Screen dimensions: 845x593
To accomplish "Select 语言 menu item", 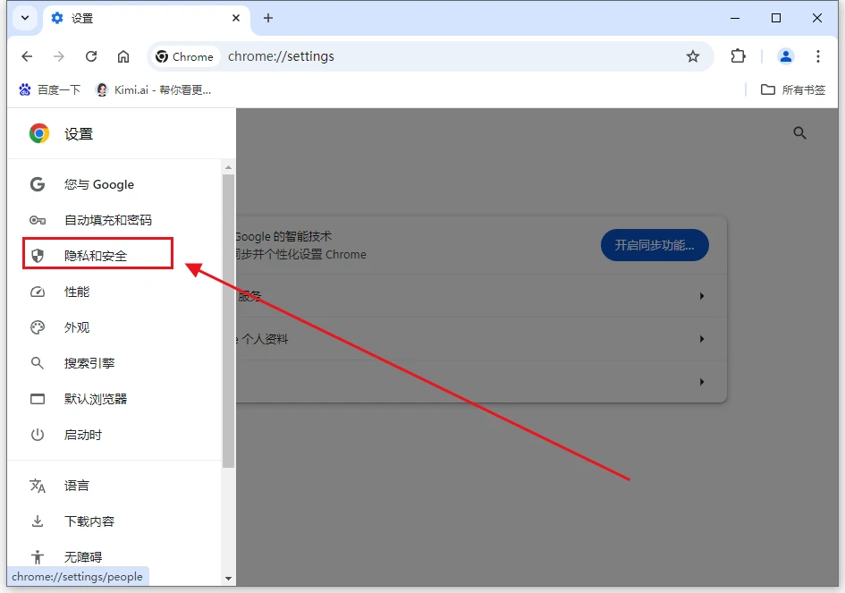I will [115, 485].
